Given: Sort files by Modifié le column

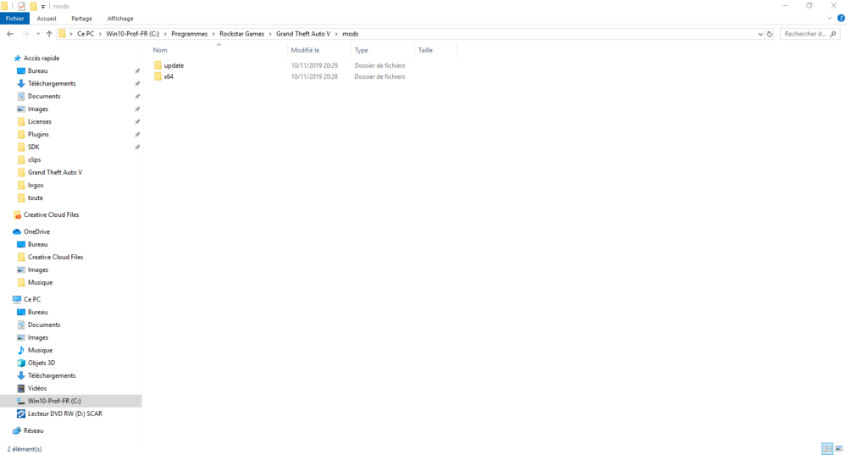Looking at the screenshot, I should point(305,50).
